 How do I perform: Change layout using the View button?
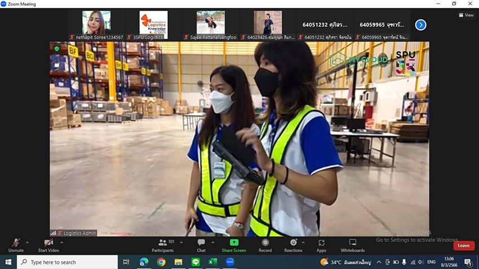pyautogui.click(x=466, y=15)
